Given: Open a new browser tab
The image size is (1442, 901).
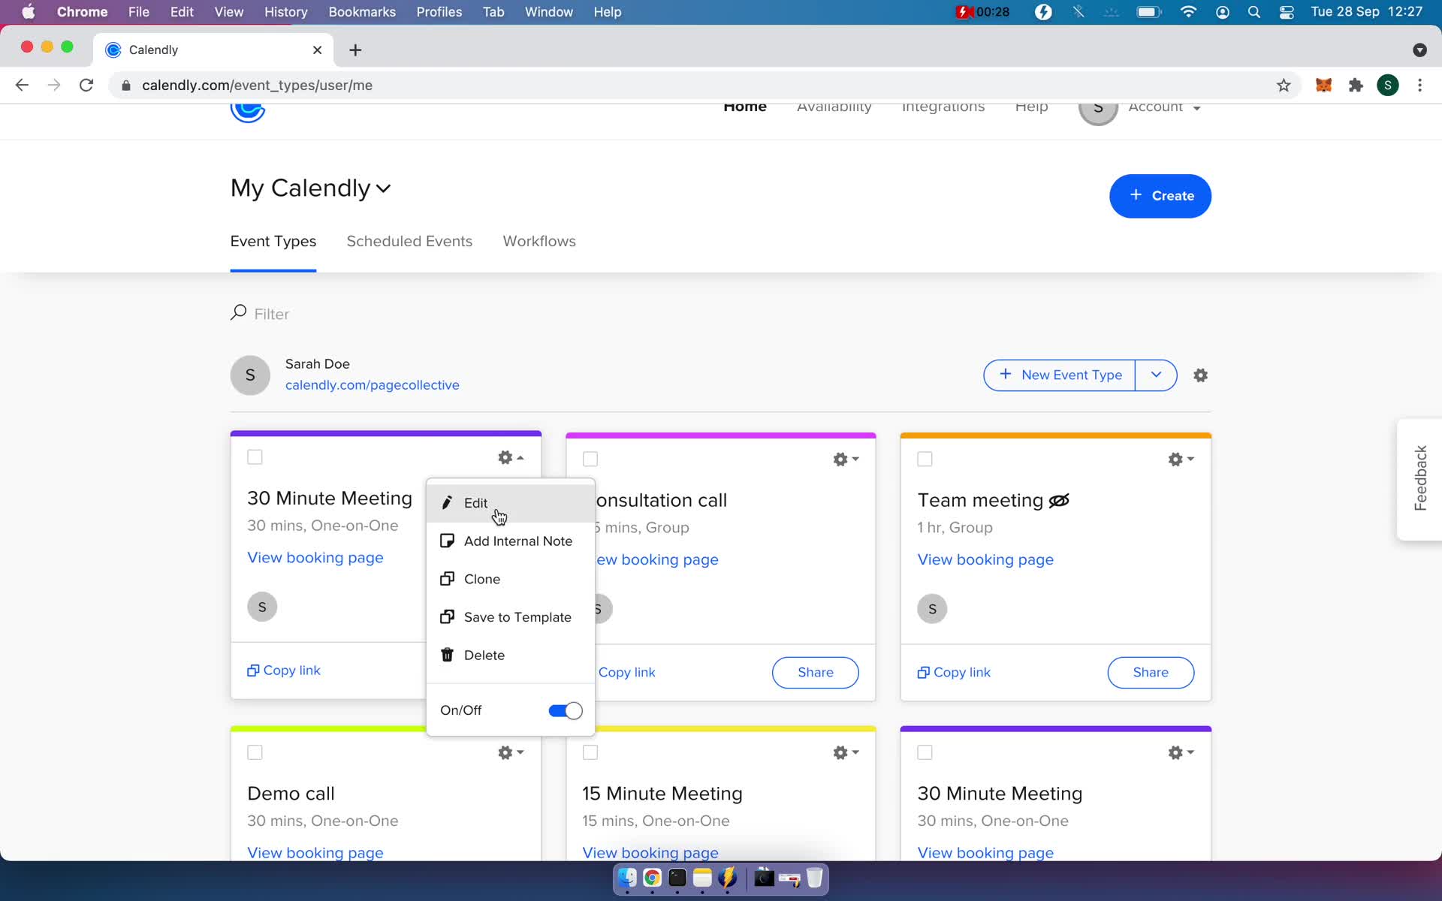Looking at the screenshot, I should coord(355,50).
